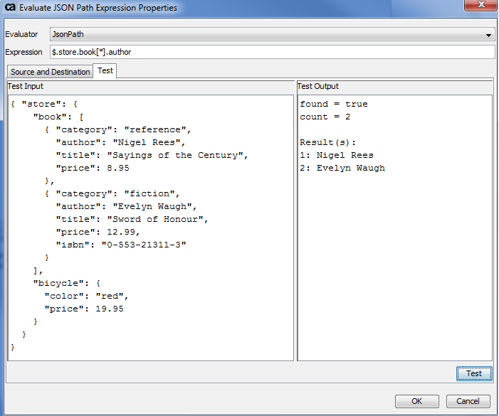Click "count = 2" in Test Output
Screen dimensions: 499x416
325,117
